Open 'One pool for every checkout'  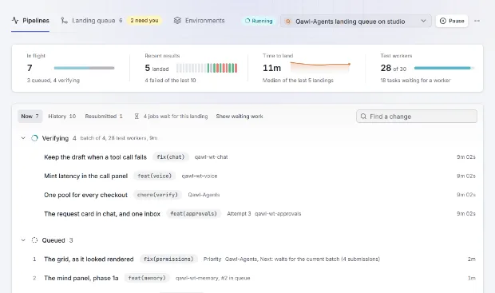pyautogui.click(x=85, y=195)
